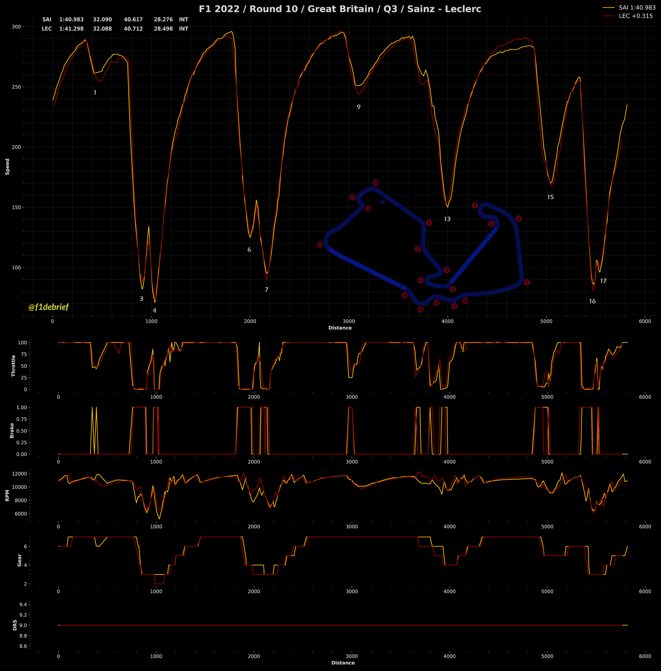Viewport: 661px width, 671px height.
Task: Click the turn 12 marker on the track map
Action: coord(437,303)
